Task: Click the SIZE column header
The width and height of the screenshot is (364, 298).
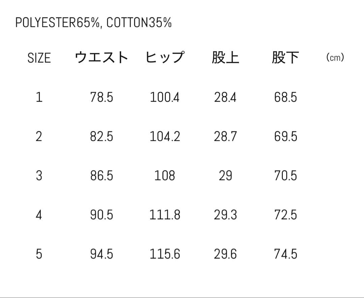Action: [x=39, y=58]
